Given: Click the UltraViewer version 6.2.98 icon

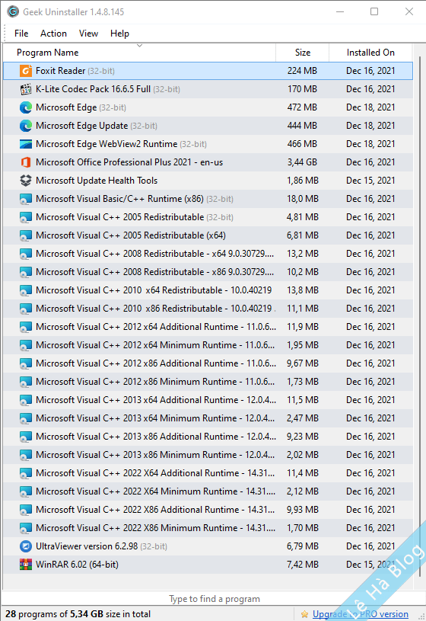Looking at the screenshot, I should (26, 546).
